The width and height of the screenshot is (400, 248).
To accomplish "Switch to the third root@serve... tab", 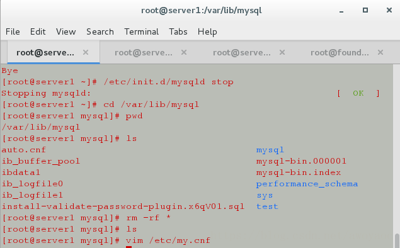I will tap(242, 52).
